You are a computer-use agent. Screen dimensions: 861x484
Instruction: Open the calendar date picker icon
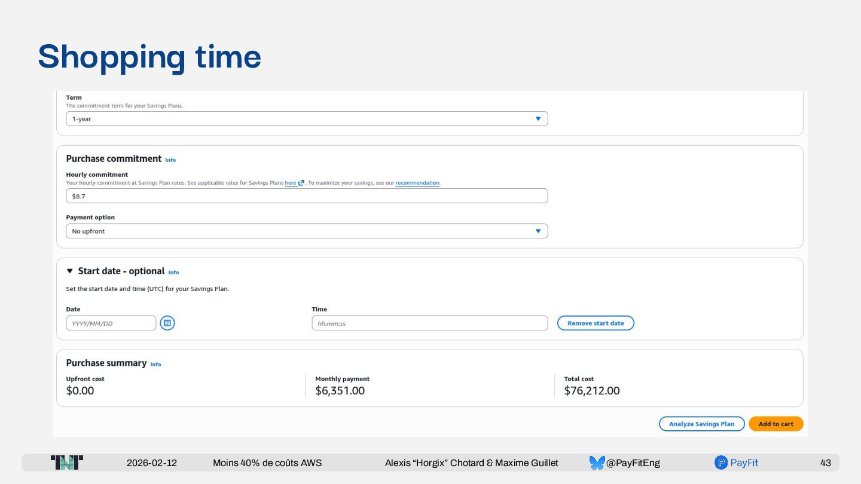167,323
